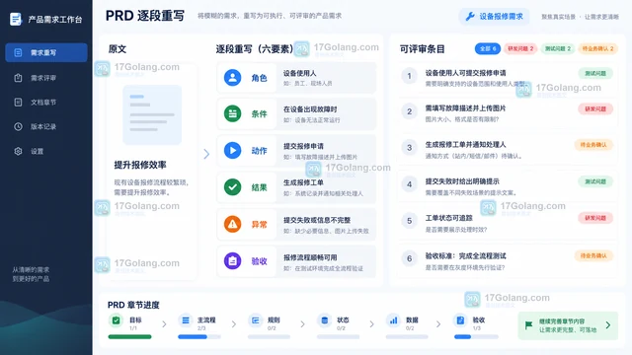Screen dimensions: 632x355
Task: Click the 数据 chapter bar chart icon
Action: point(393,320)
